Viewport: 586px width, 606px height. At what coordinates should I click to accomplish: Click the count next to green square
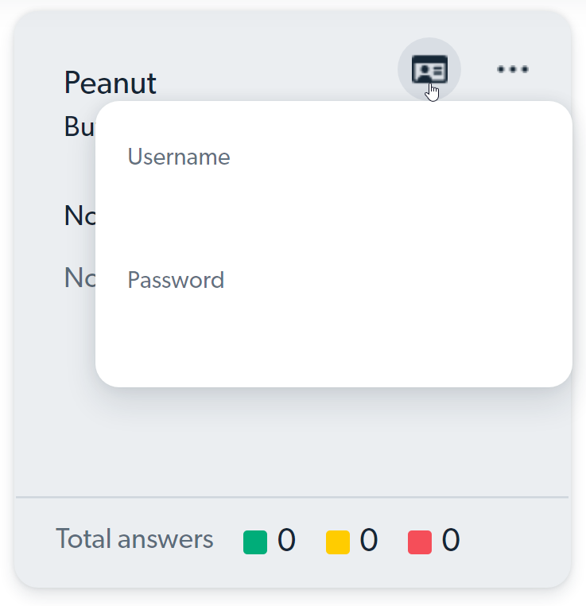pyautogui.click(x=286, y=539)
